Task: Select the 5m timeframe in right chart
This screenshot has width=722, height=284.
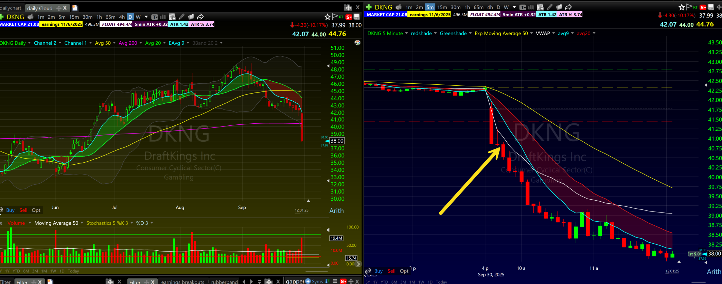Action: pos(430,7)
